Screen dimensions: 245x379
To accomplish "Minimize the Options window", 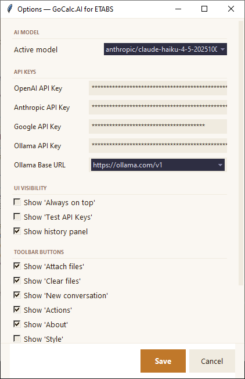I will [x=178, y=9].
